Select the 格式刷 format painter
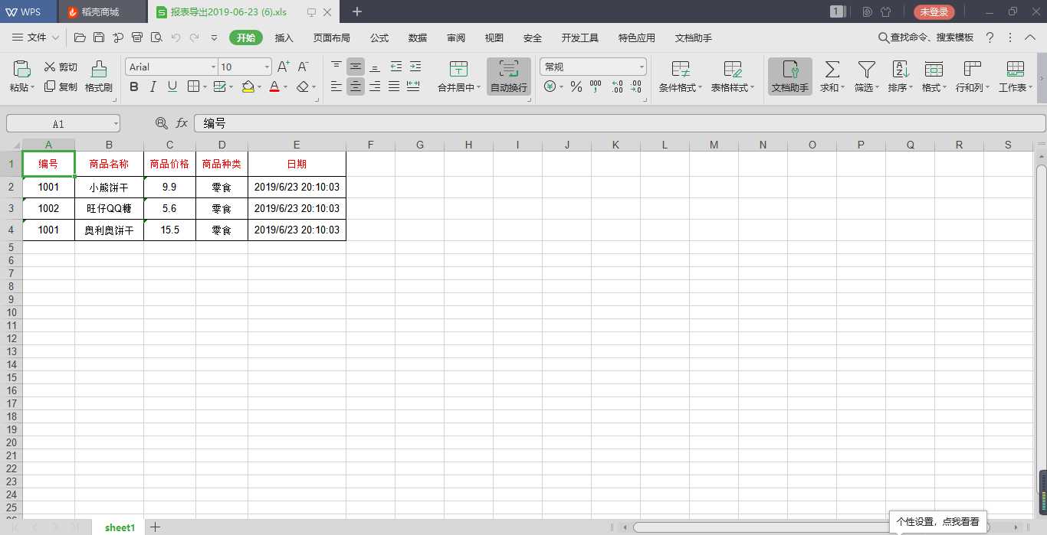1047x535 pixels. click(99, 77)
